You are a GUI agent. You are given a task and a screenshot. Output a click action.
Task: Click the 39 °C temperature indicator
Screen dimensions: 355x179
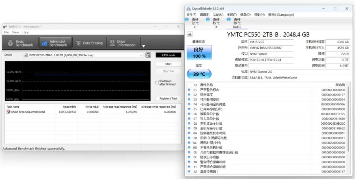coord(199,74)
